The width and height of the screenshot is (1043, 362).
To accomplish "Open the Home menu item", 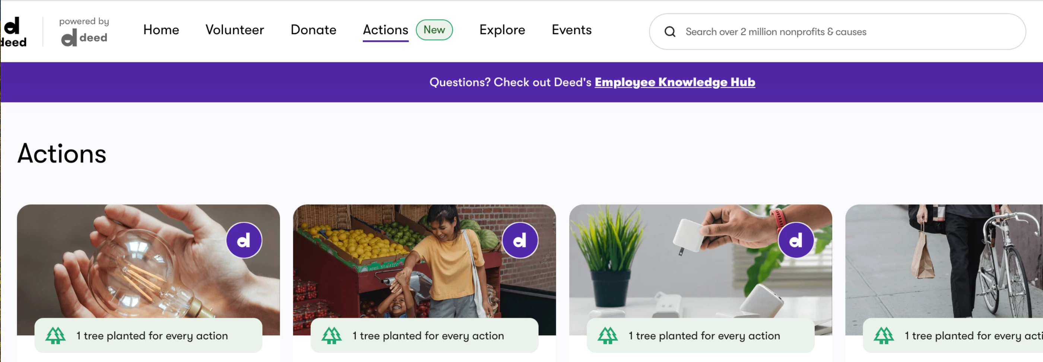I will pos(161,30).
